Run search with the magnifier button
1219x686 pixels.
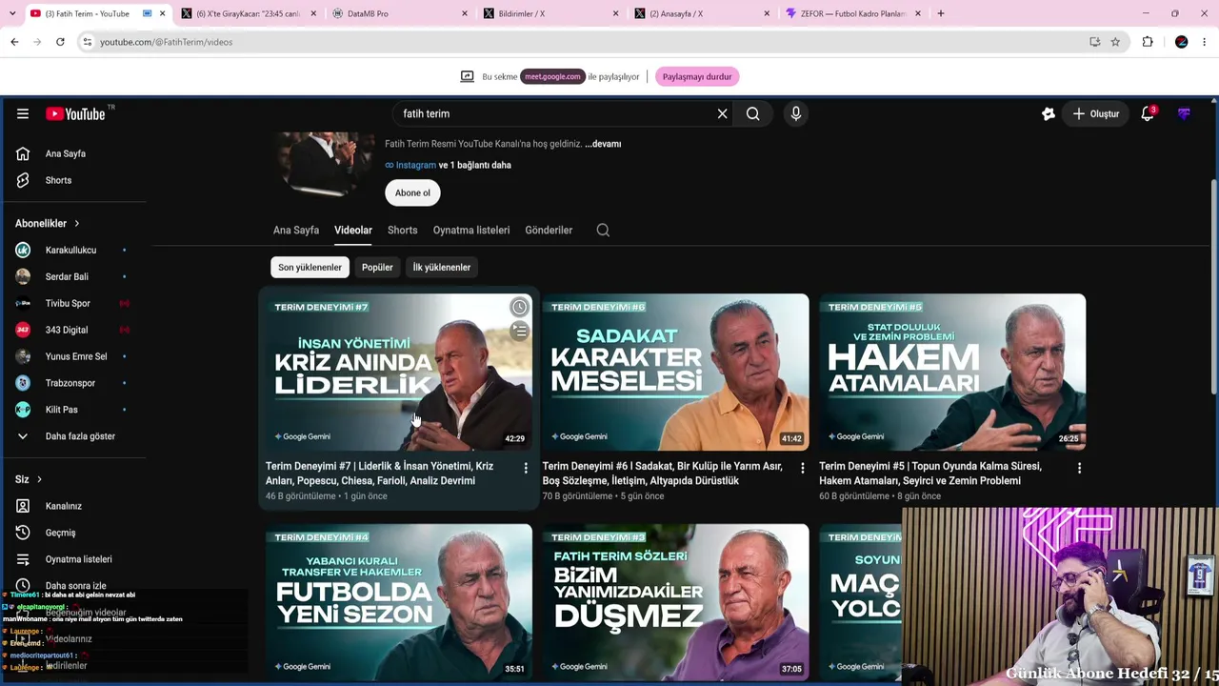[x=752, y=113]
